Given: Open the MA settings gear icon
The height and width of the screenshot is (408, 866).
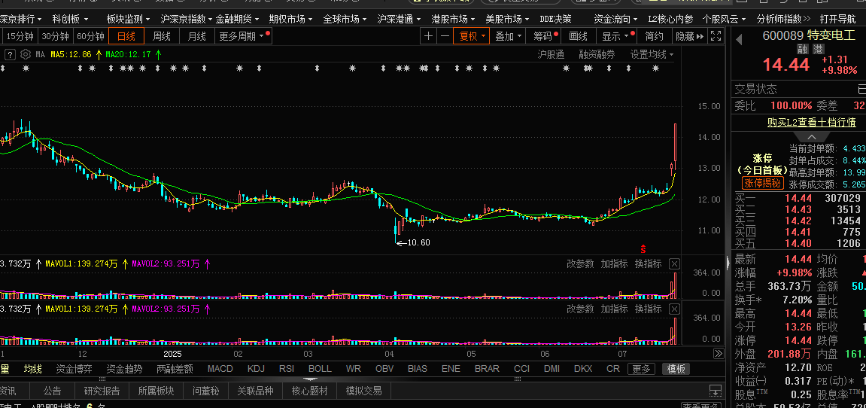Looking at the screenshot, I should [25, 55].
